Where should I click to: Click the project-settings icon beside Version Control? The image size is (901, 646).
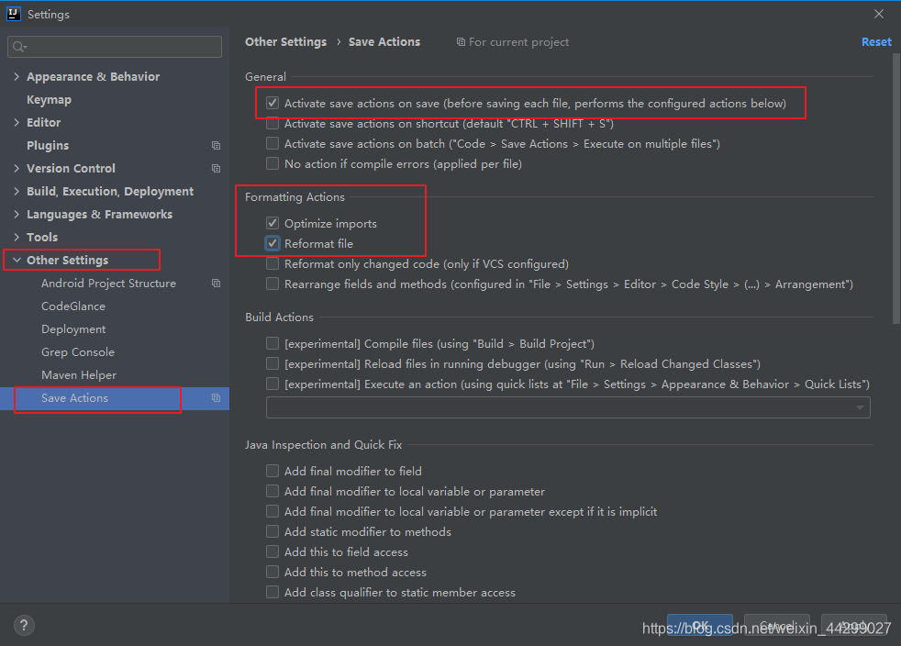point(216,168)
